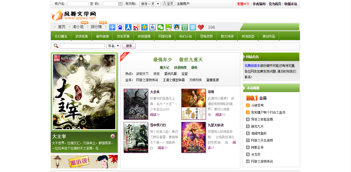Open the 大圣传 book cover
This screenshot has height=172, width=351.
136,104
